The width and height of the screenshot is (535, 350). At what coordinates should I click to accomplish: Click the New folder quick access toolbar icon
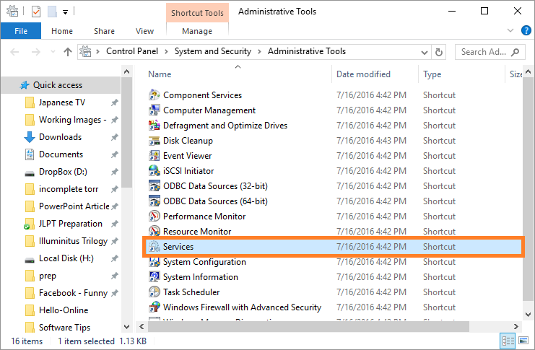(x=52, y=12)
